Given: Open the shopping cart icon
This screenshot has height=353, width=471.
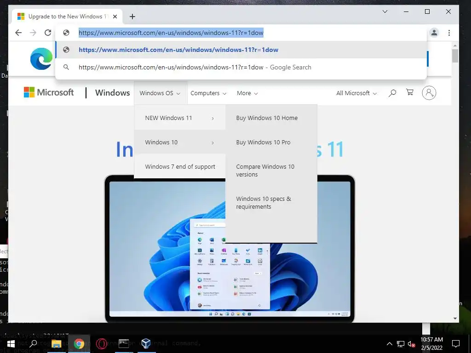Looking at the screenshot, I should point(410,92).
